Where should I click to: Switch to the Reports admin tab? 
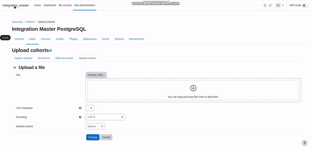point(119,39)
